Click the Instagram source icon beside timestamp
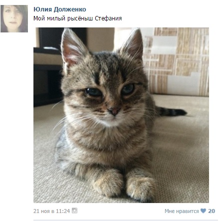This screenshot has width=222, height=221. click(x=74, y=211)
